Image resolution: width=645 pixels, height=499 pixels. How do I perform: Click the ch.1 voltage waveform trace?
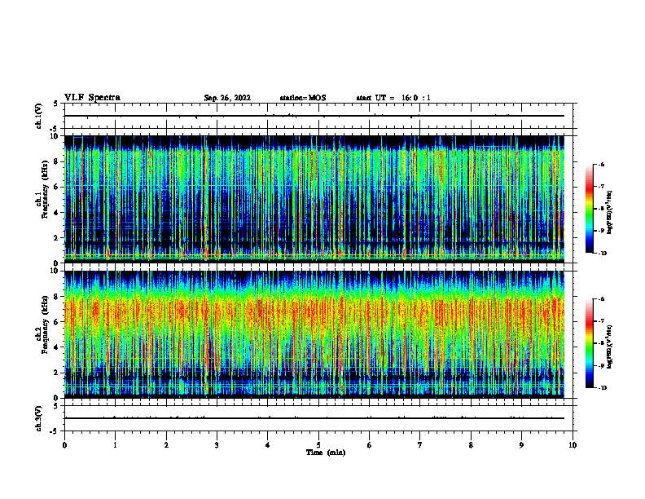click(314, 116)
